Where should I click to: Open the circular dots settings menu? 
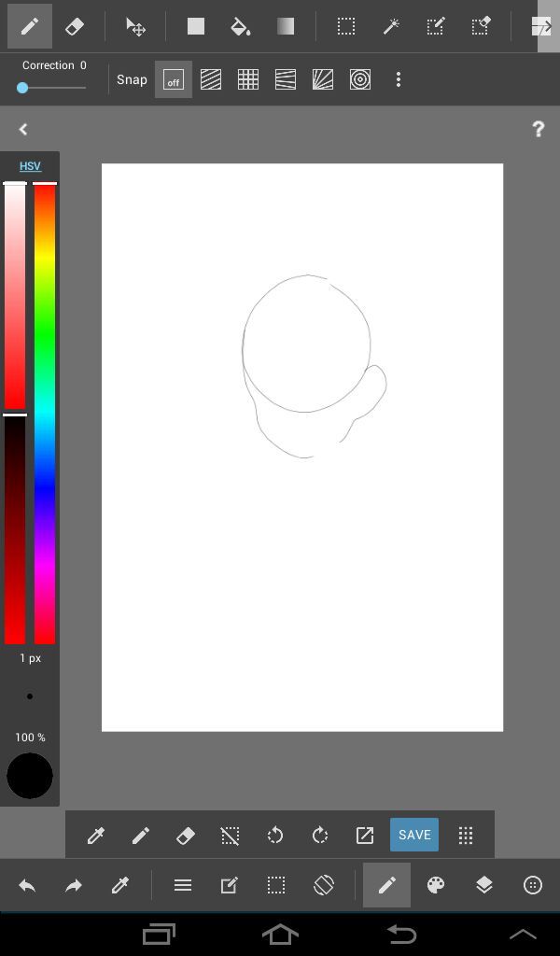coord(533,885)
